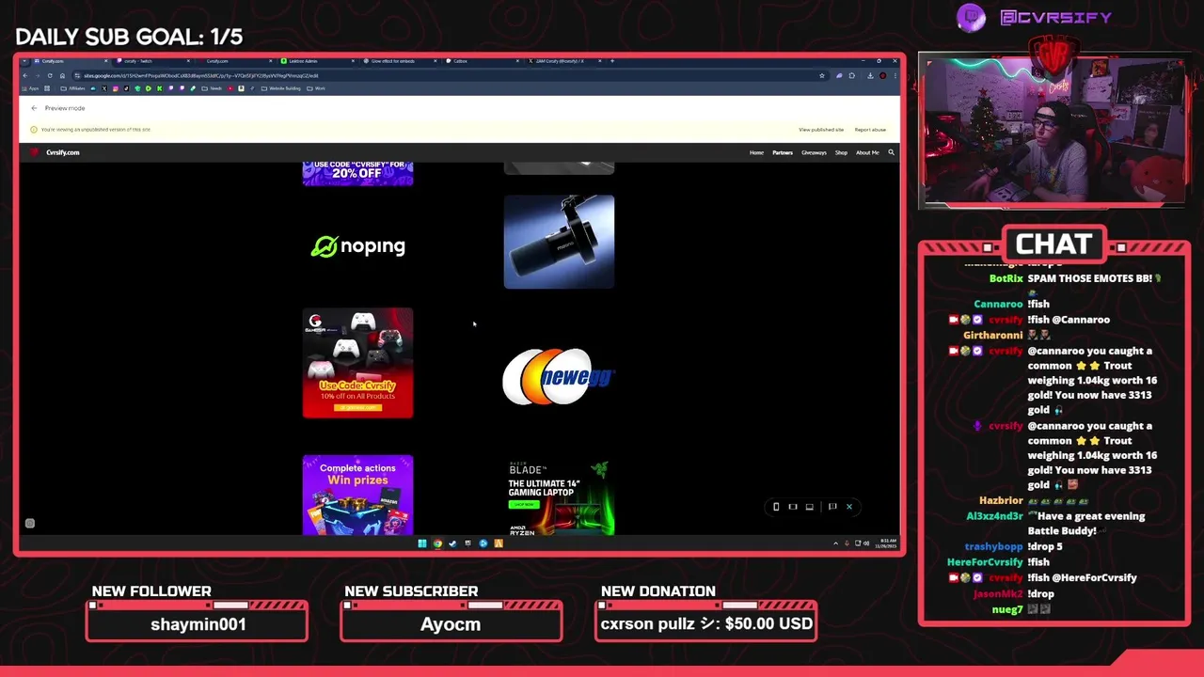Click the shaymin001 new follower name
Image resolution: width=1204 pixels, height=677 pixels.
198,624
